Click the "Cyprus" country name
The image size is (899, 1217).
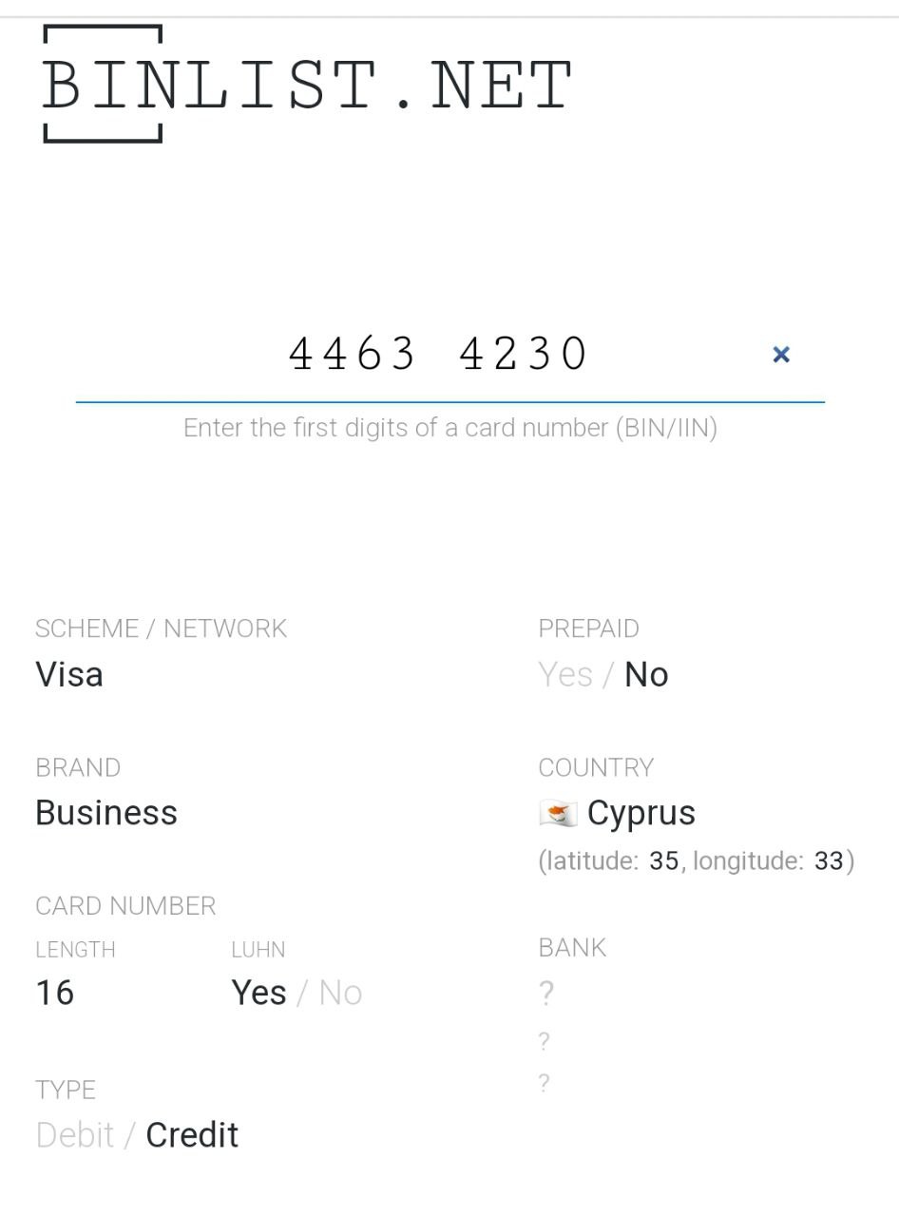pos(641,814)
